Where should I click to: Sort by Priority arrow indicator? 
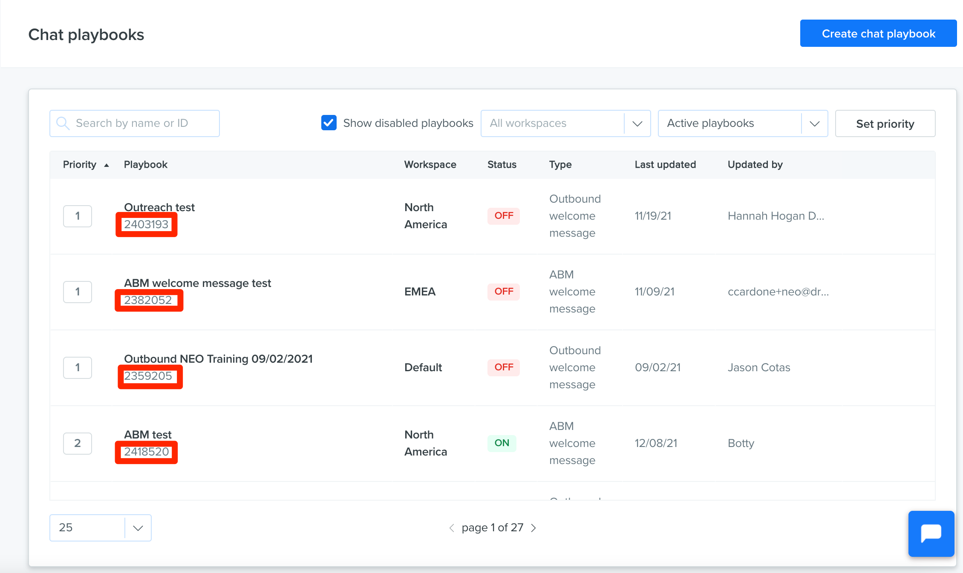click(x=107, y=165)
